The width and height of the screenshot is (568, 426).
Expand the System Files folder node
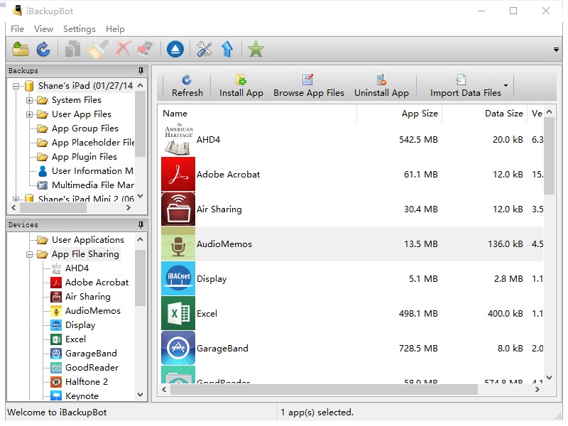29,100
